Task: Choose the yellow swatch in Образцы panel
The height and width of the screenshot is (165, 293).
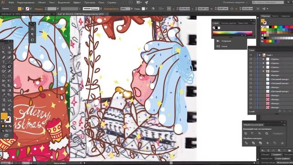Action: pyautogui.click(x=276, y=27)
